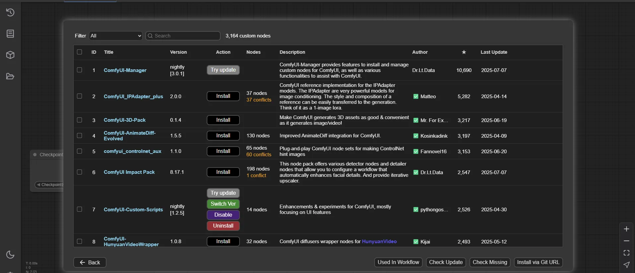Select the ComfyUI_IPAdapter_plus row checkbox

click(79, 96)
